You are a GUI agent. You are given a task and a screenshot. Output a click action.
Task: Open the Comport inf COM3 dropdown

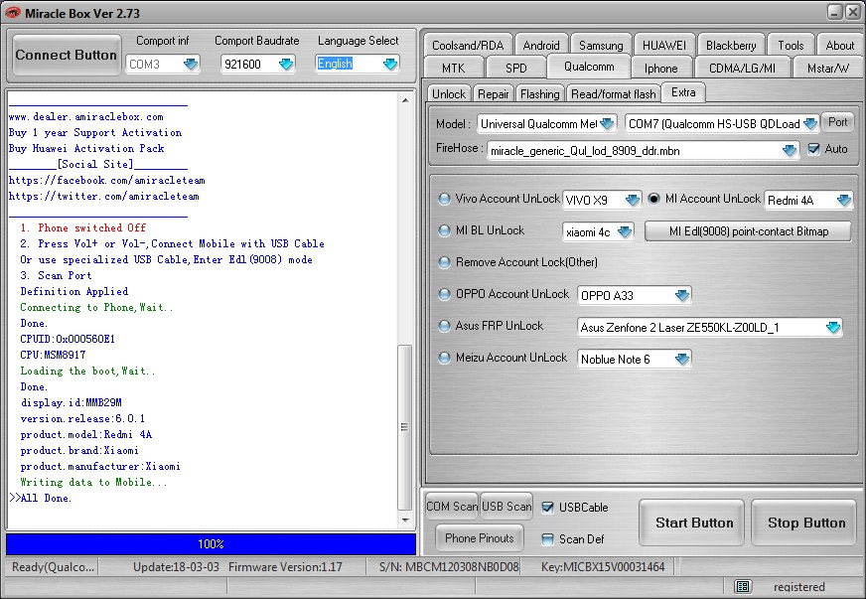pos(191,65)
